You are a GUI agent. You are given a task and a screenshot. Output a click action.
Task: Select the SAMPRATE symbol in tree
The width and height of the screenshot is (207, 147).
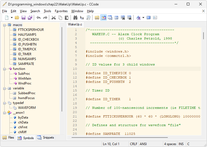26,64
